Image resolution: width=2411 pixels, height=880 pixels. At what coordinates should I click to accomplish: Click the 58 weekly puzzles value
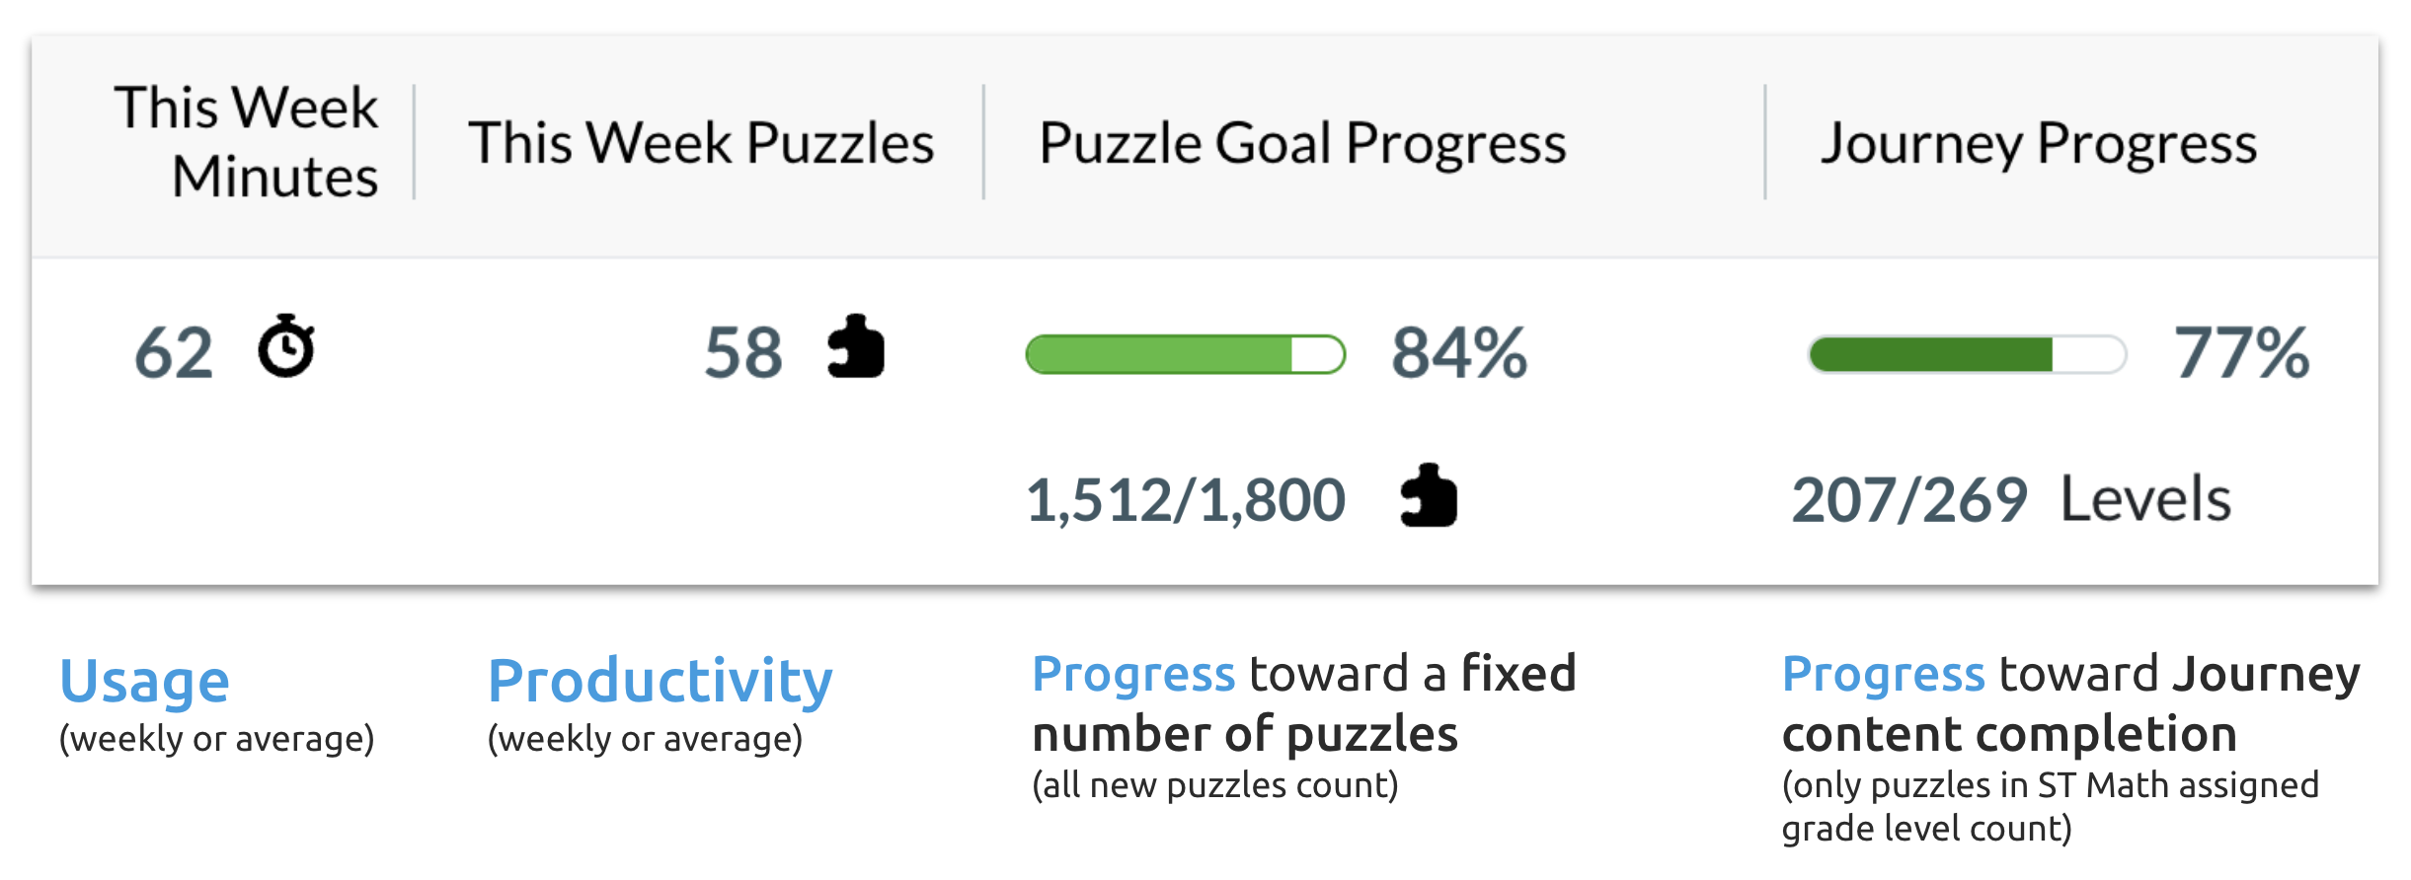point(743,353)
